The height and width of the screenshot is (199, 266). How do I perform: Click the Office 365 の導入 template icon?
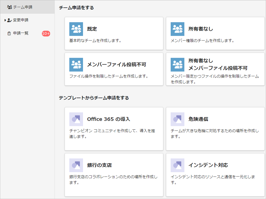(x=76, y=119)
